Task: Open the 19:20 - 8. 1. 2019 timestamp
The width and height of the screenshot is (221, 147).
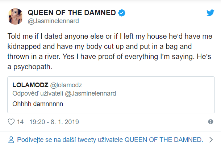Action: coord(54,122)
